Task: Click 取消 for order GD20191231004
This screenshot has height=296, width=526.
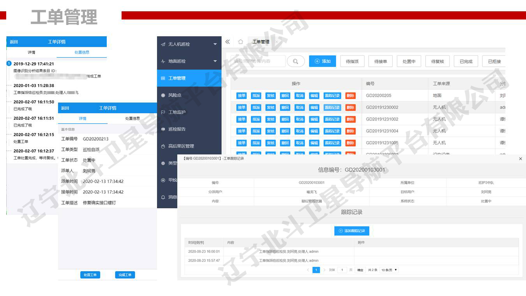Action: 300,131
